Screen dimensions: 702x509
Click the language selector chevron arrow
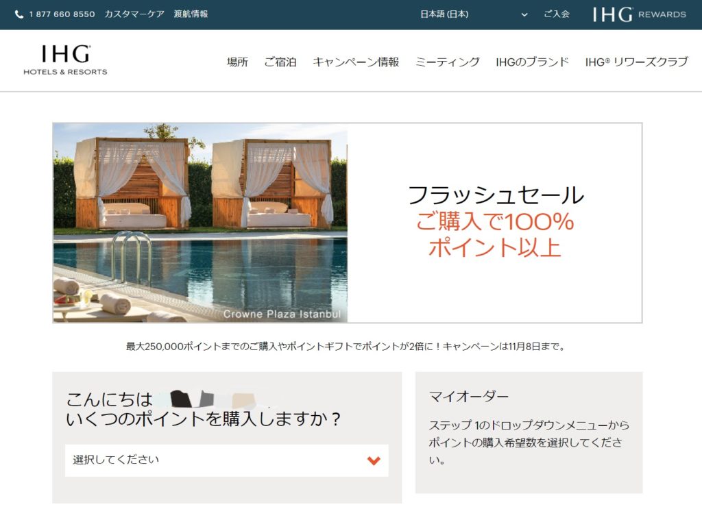point(524,14)
